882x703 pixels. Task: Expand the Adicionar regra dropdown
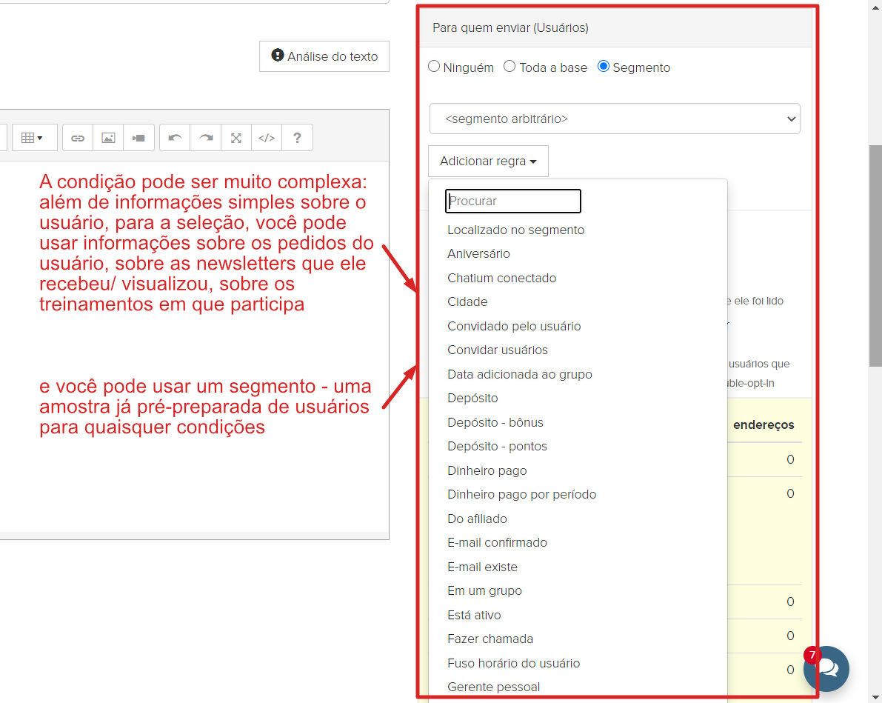click(488, 161)
